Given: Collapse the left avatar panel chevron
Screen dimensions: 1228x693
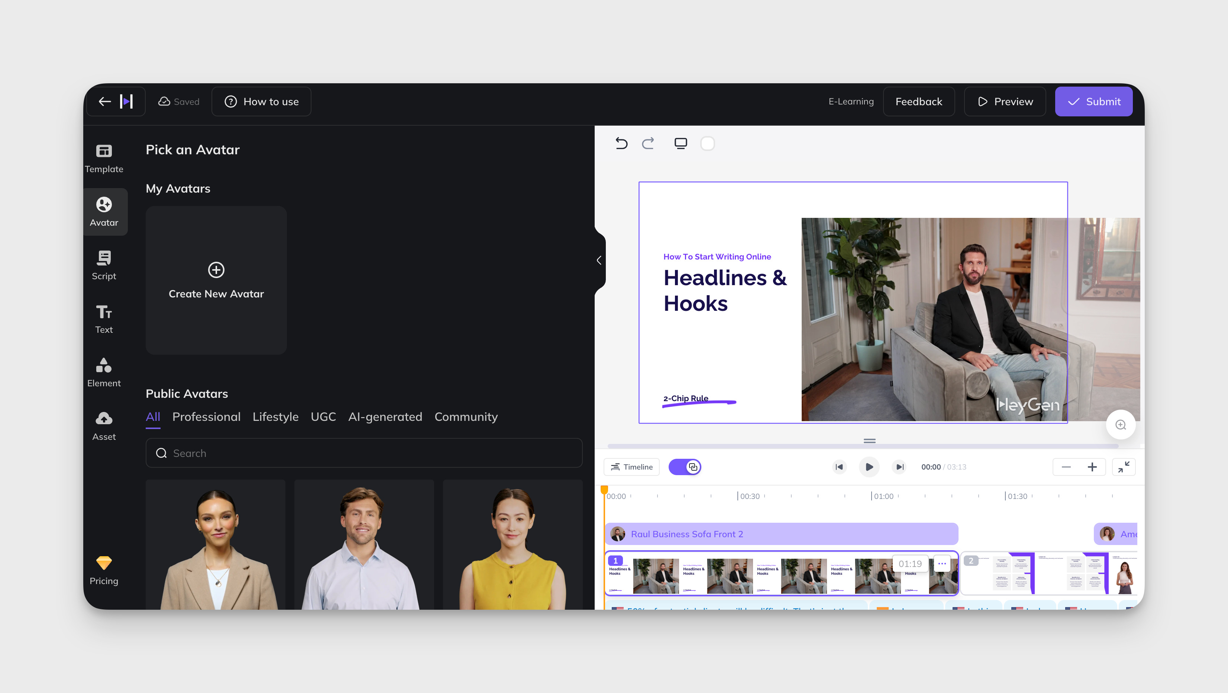Looking at the screenshot, I should (599, 260).
